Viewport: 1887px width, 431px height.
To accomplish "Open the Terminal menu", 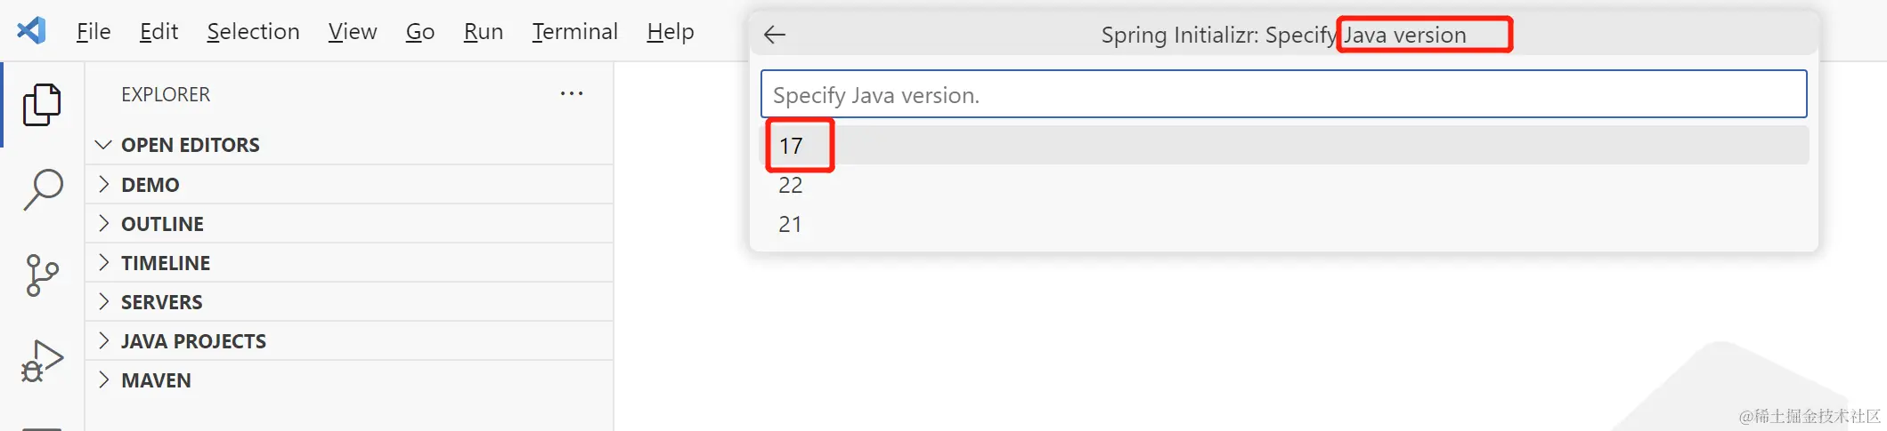I will click(x=574, y=32).
